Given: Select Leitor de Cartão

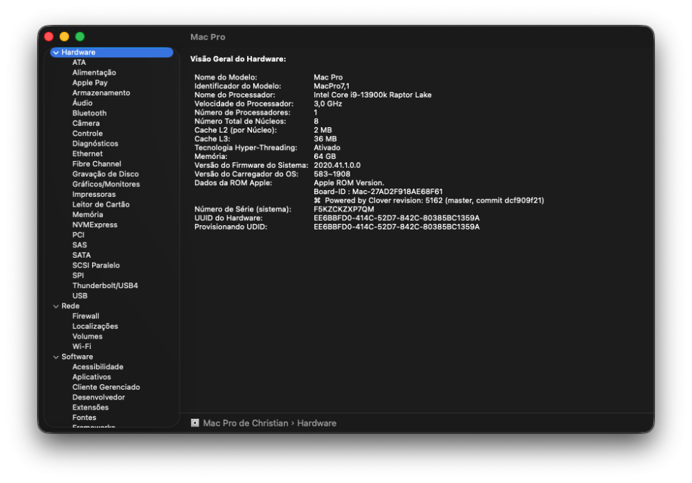Looking at the screenshot, I should tap(100, 205).
